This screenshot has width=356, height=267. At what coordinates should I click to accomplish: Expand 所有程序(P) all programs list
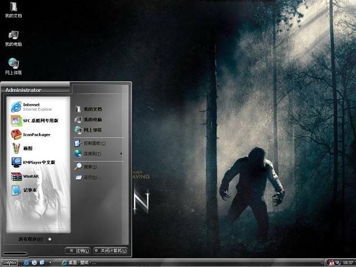pyautogui.click(x=35, y=239)
